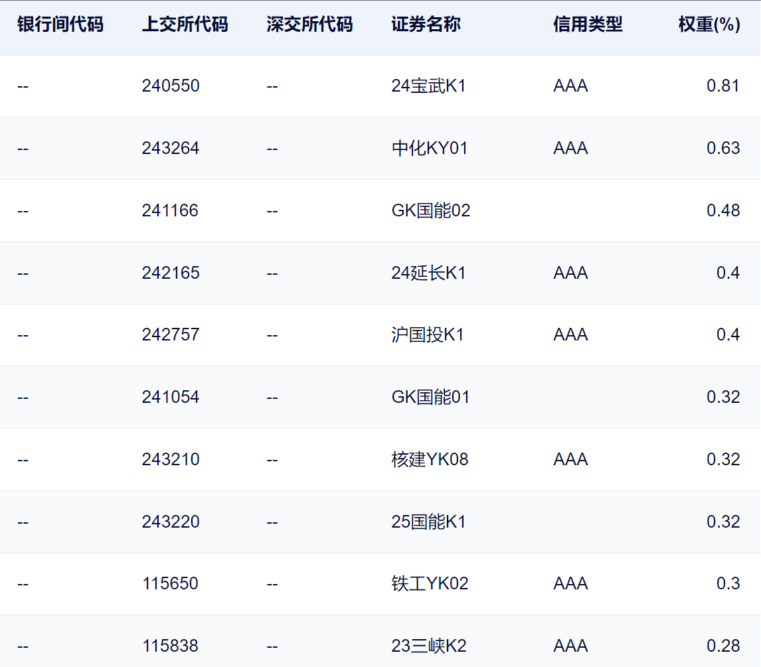The height and width of the screenshot is (667, 761).
Task: Click security name 24延长K1
Action: point(428,273)
